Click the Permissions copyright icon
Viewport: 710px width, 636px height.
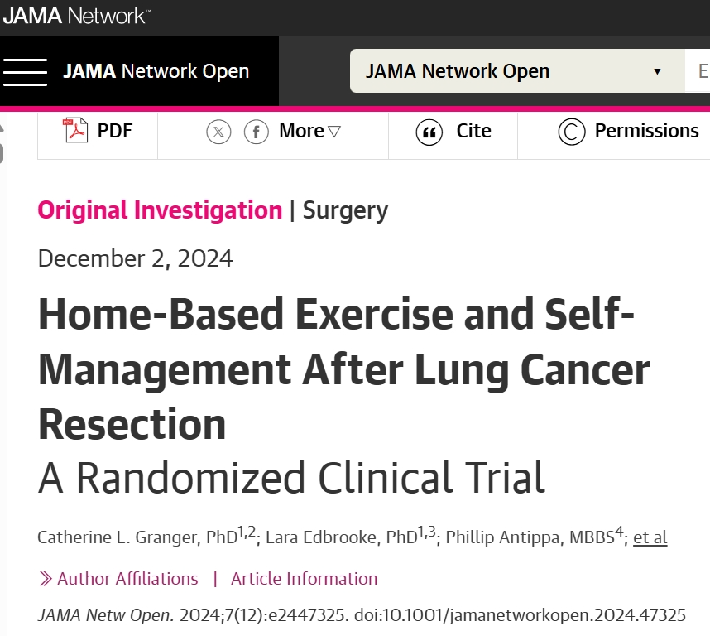tap(572, 132)
